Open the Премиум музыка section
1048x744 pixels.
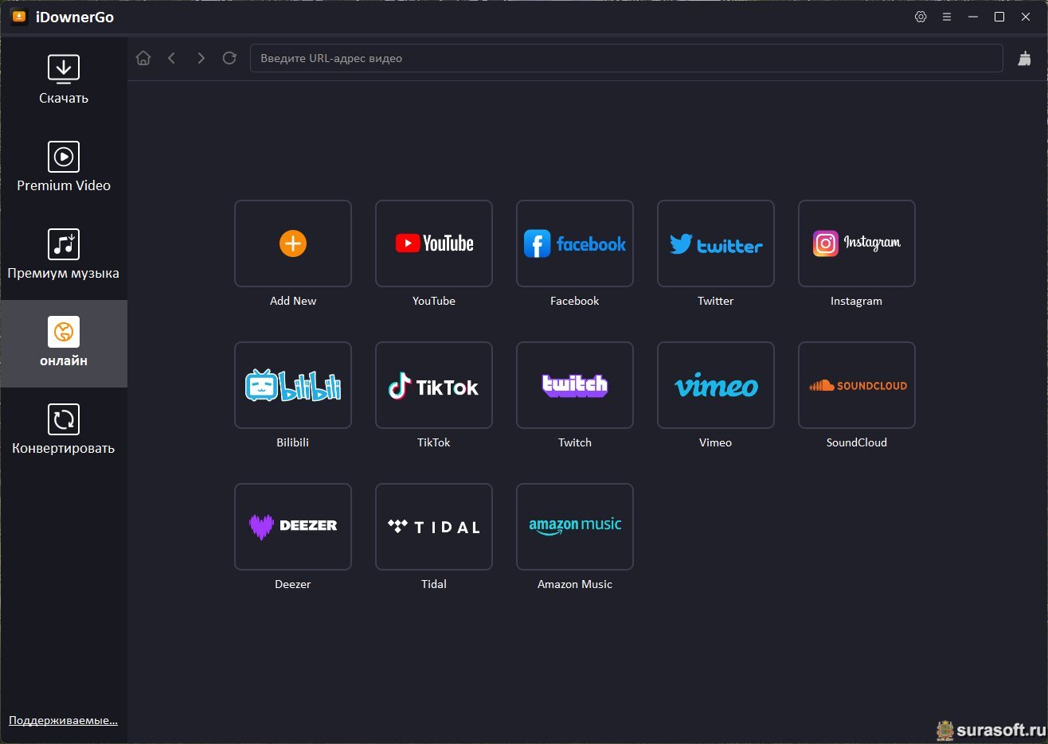[64, 255]
